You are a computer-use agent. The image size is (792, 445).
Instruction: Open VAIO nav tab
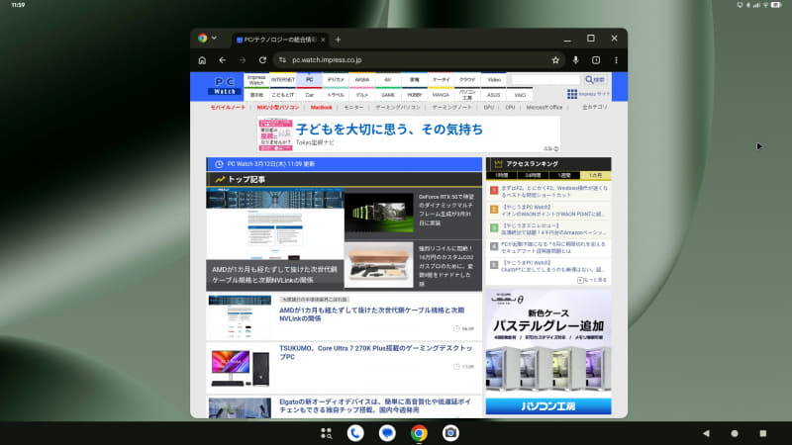pos(521,95)
